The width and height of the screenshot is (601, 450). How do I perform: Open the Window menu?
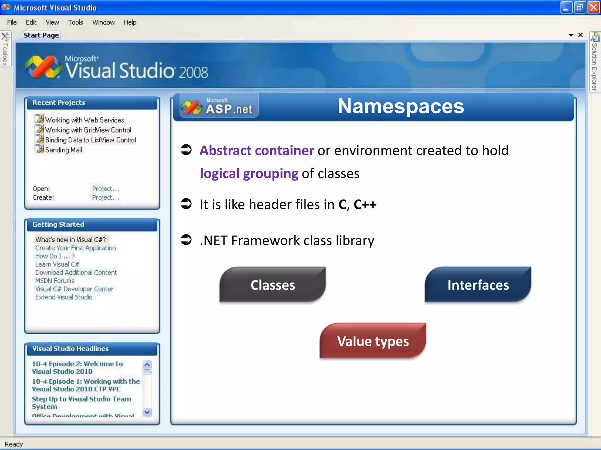click(x=103, y=23)
